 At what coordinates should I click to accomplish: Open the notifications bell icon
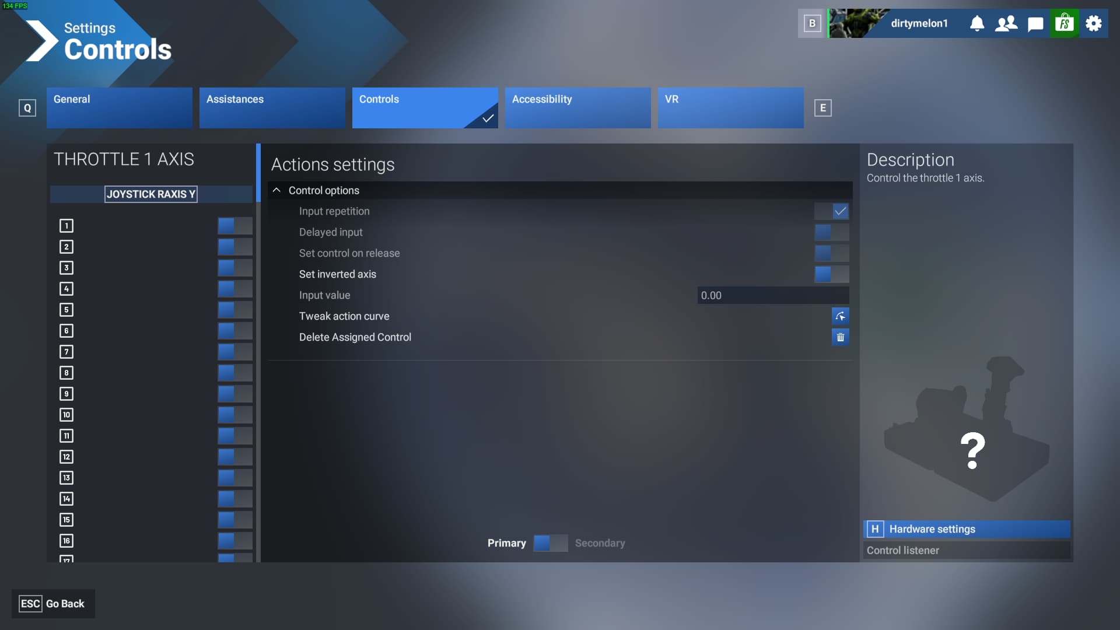coord(977,23)
